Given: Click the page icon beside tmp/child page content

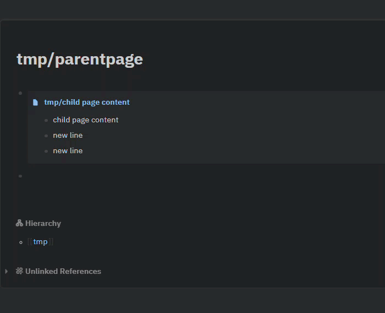Looking at the screenshot, I should [x=35, y=102].
